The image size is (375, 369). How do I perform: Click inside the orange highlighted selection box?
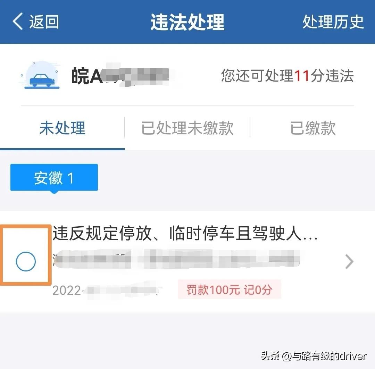click(26, 255)
